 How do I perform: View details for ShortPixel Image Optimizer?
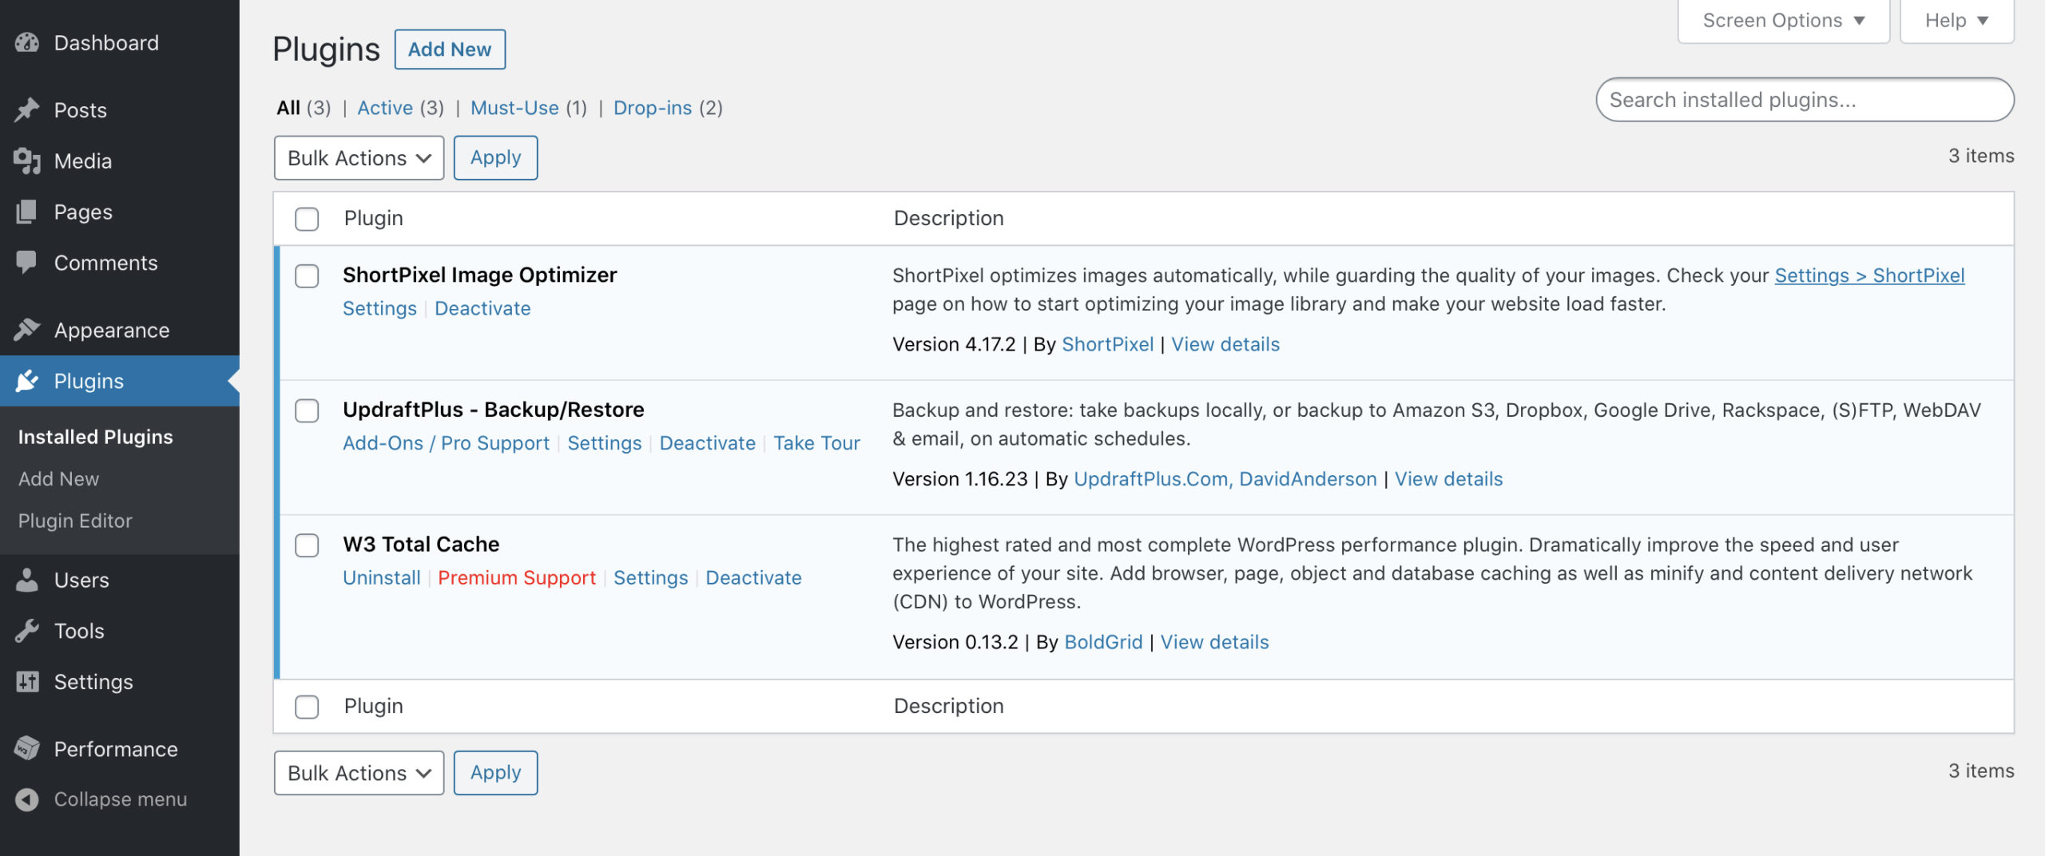[1225, 344]
